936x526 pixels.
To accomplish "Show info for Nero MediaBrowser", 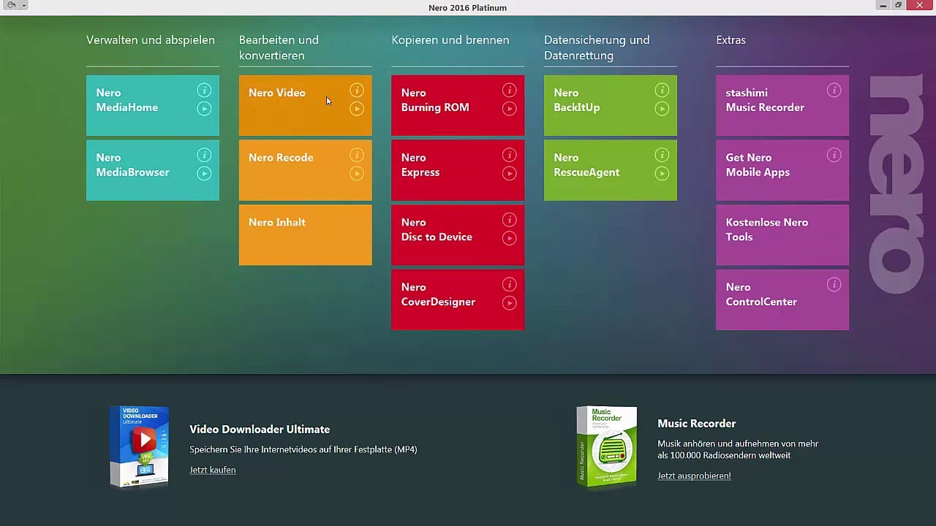I will (x=204, y=155).
